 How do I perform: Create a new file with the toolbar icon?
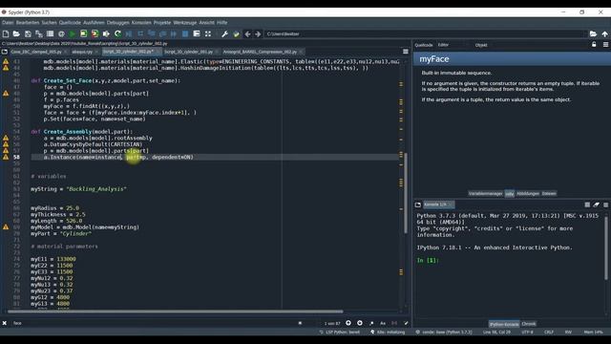[6, 34]
